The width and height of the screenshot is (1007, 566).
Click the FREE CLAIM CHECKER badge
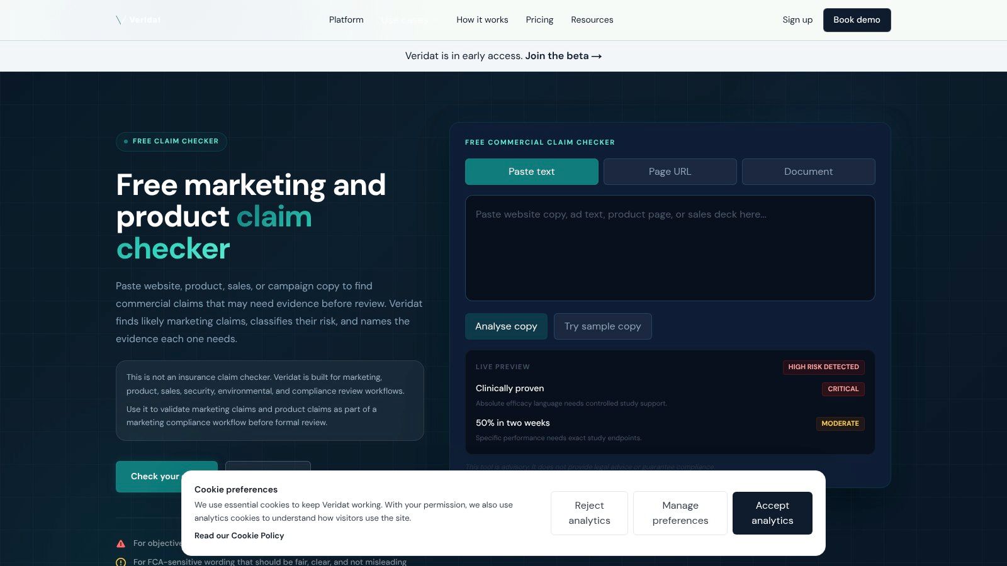click(x=171, y=141)
